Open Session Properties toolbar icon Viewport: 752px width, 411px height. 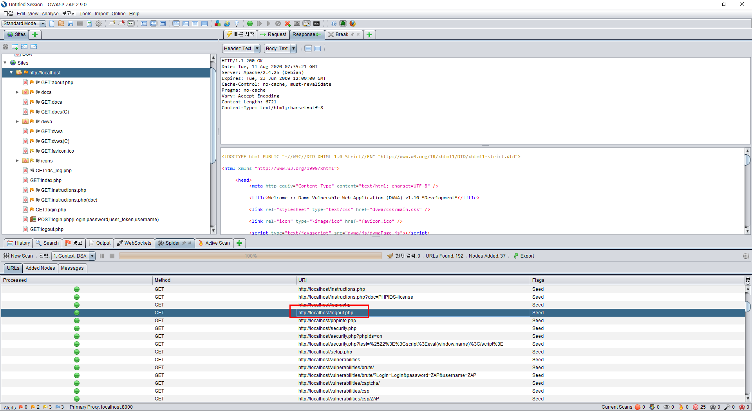(x=89, y=23)
